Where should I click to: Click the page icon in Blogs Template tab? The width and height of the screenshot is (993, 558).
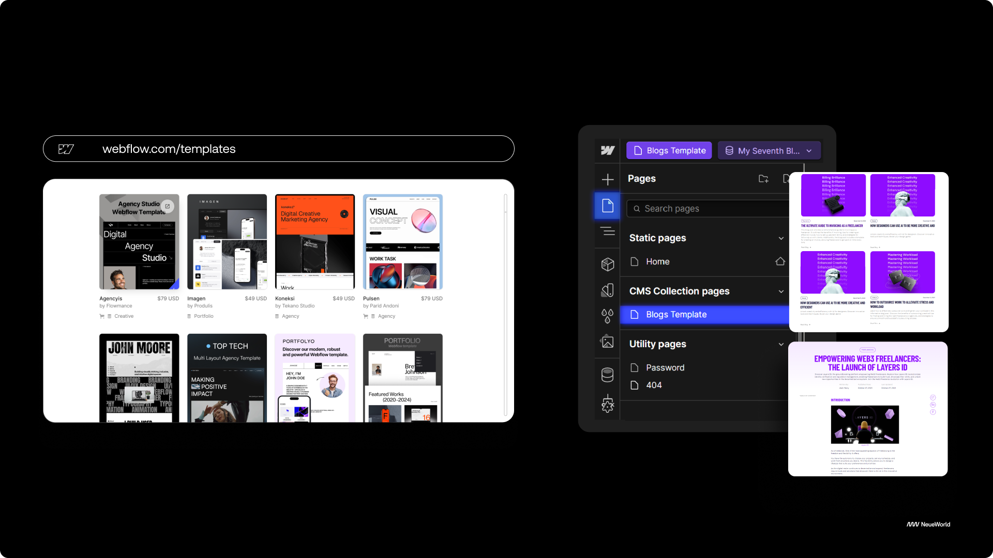coord(638,150)
